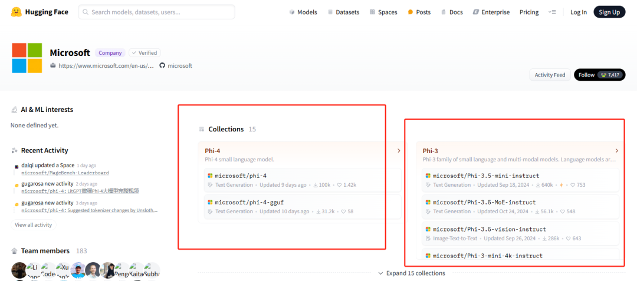The width and height of the screenshot is (637, 281).
Task: Click the Team members icon
Action: (14, 251)
